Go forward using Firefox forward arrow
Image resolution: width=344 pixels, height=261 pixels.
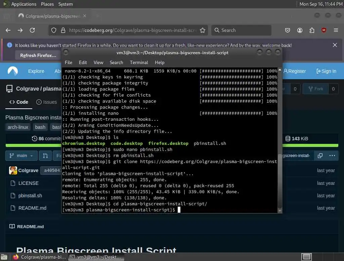[20, 30]
